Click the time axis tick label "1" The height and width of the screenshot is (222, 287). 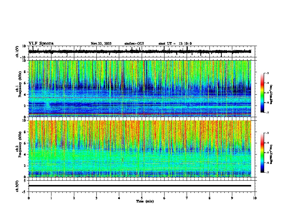[x=51, y=198]
